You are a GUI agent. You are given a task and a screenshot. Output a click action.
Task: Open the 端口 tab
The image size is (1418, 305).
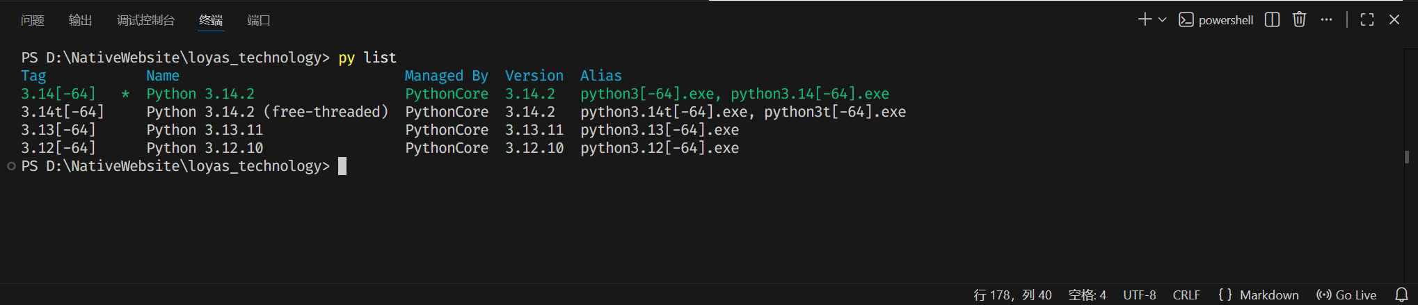coord(259,20)
